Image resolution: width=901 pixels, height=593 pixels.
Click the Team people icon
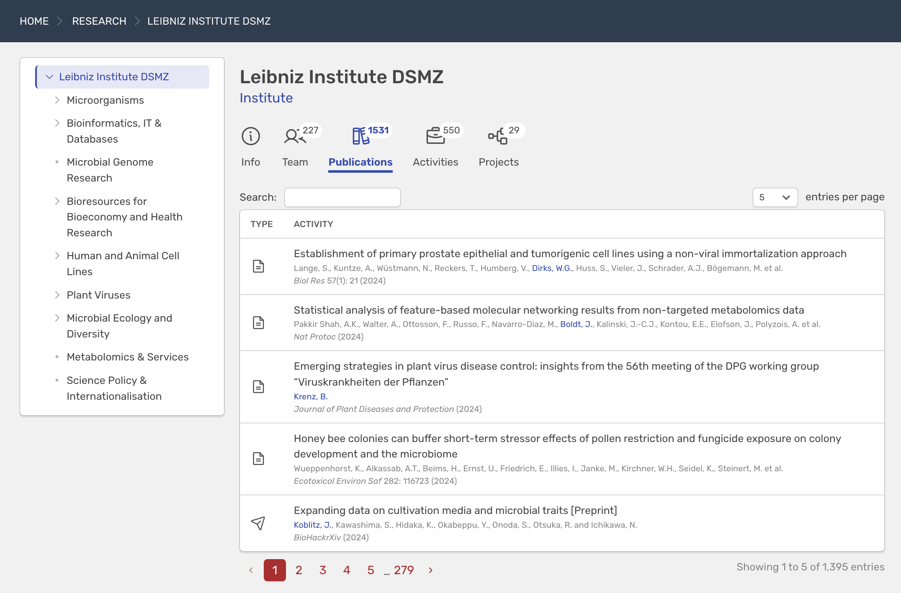tap(295, 136)
